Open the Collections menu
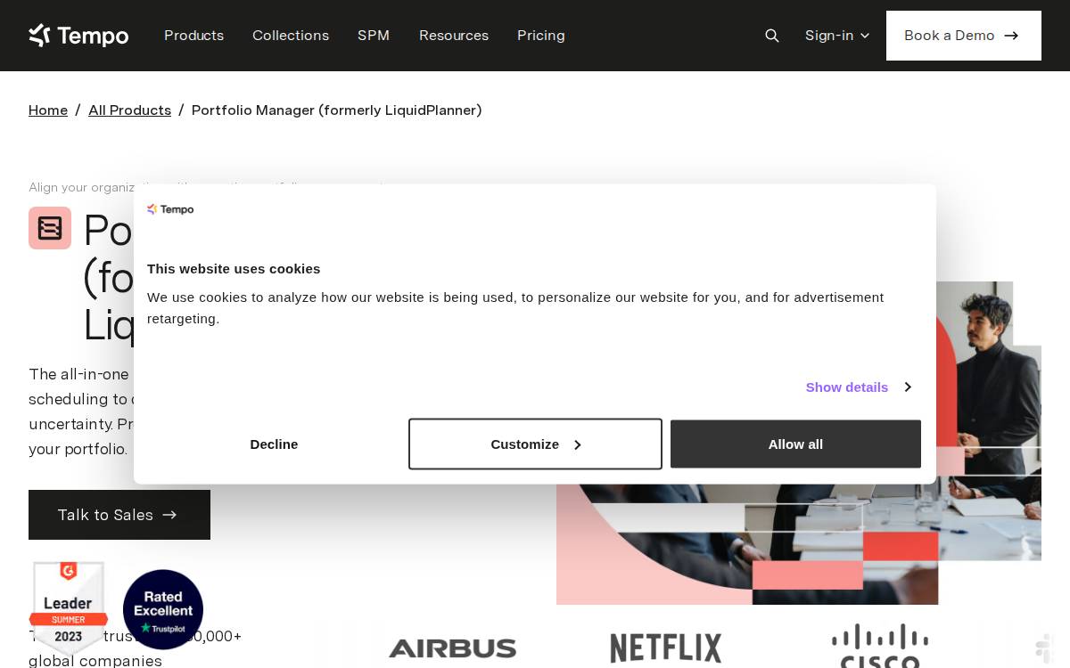This screenshot has height=668, width=1070. point(291,36)
